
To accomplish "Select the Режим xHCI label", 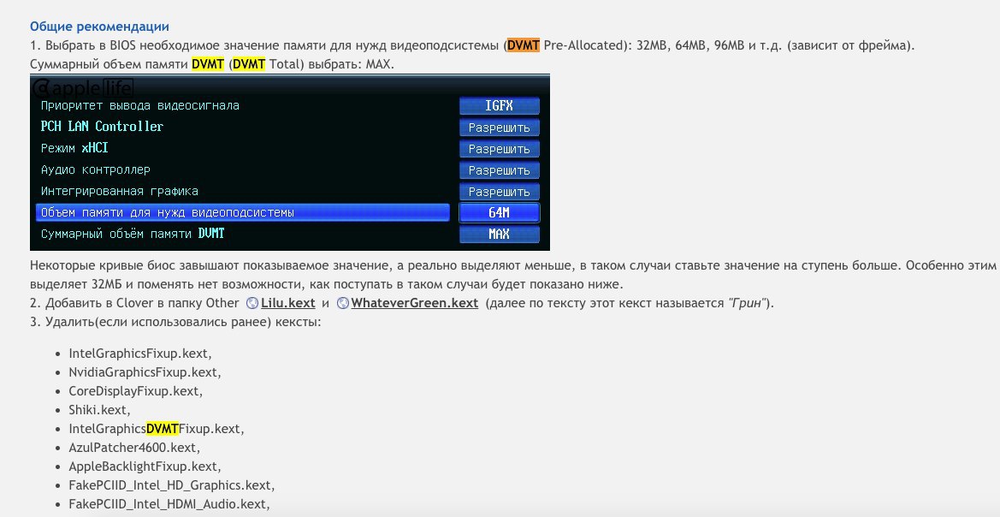I will coord(74,148).
